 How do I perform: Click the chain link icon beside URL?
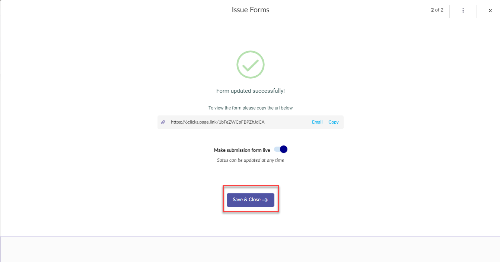coord(163,122)
